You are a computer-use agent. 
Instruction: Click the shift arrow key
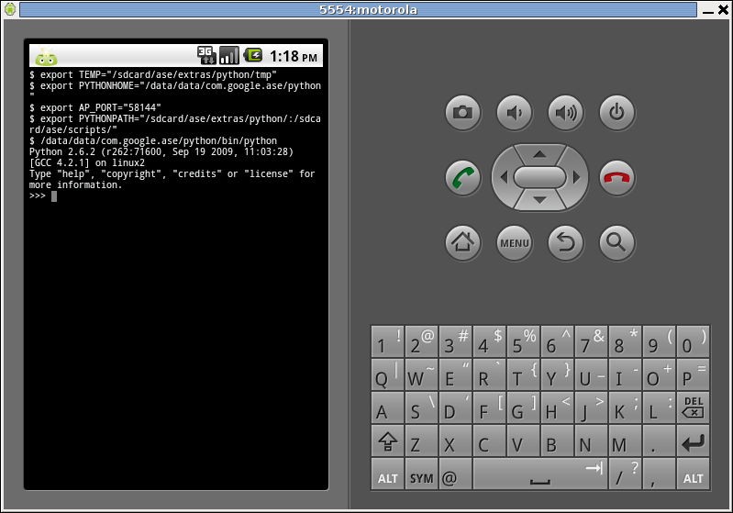point(387,441)
